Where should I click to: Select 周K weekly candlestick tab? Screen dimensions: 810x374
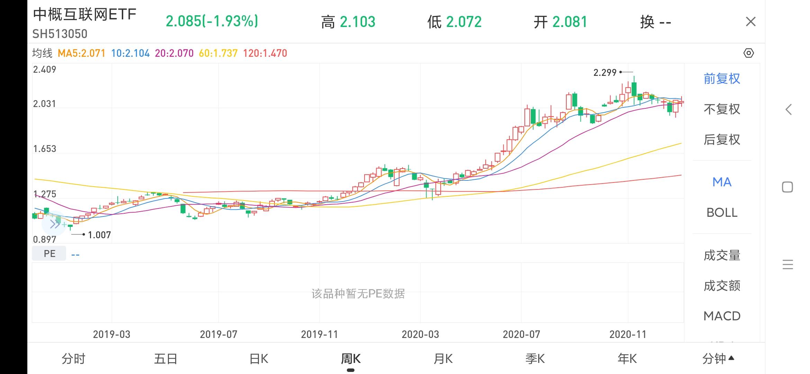pos(351,359)
